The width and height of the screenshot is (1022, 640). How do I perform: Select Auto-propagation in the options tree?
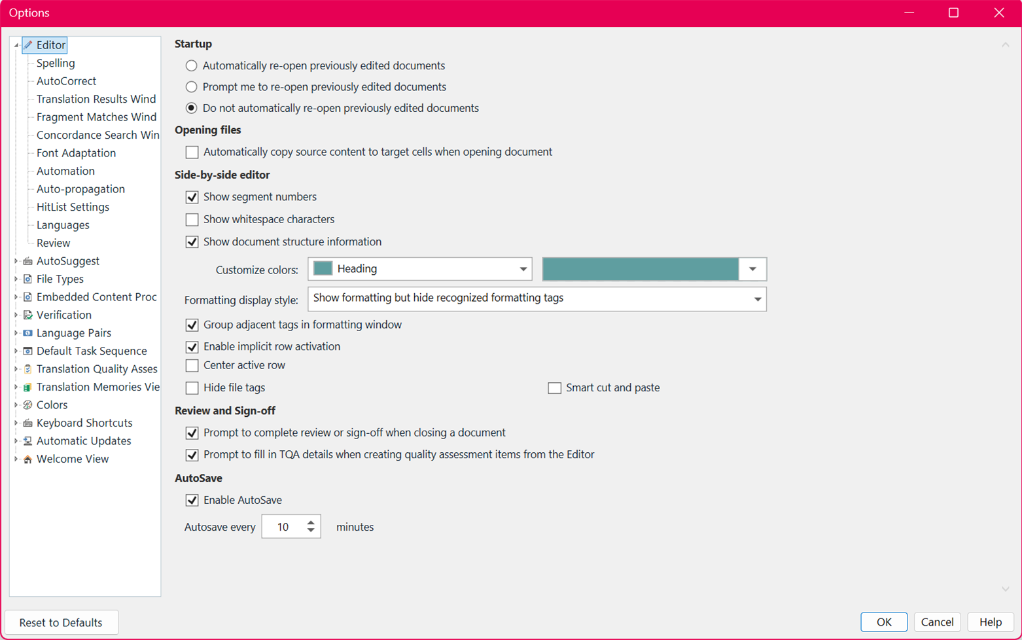pyautogui.click(x=80, y=189)
